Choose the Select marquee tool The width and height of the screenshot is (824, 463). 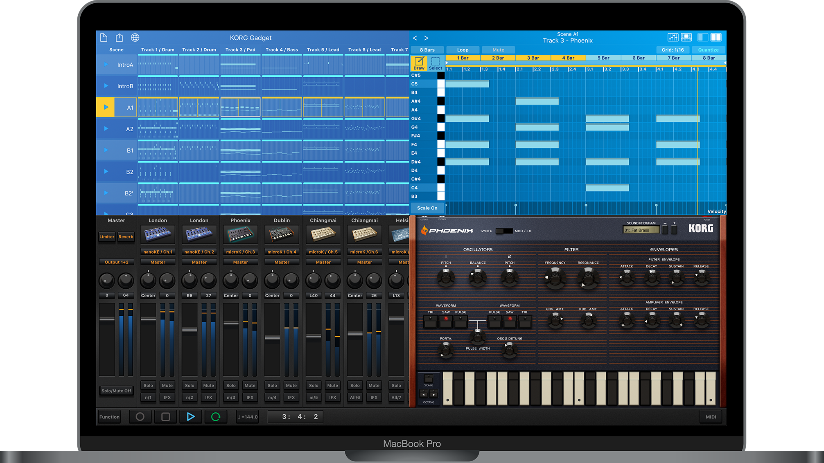436,63
